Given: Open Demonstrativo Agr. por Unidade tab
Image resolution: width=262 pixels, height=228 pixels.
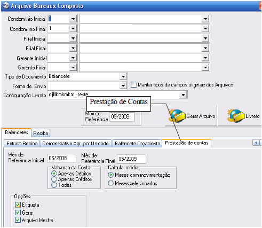Looking at the screenshot, I should click(76, 144).
